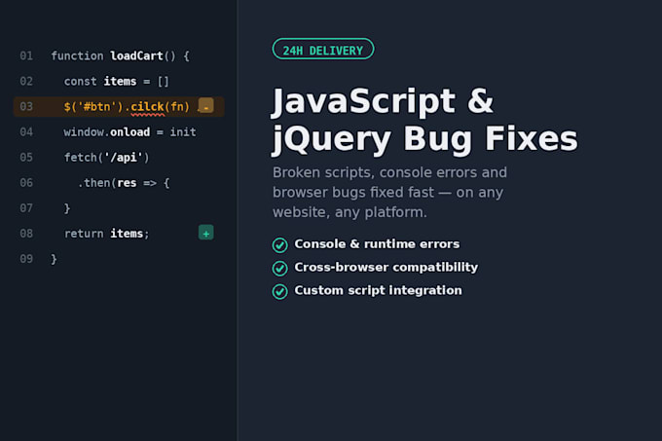Screen dimensions: 662x441
Task: Click the closing brace on line 07
Action: pyautogui.click(x=67, y=208)
